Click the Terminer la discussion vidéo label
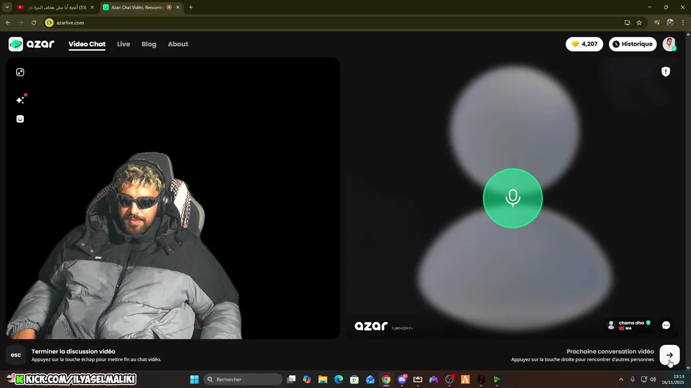This screenshot has height=388, width=691. pyautogui.click(x=73, y=351)
